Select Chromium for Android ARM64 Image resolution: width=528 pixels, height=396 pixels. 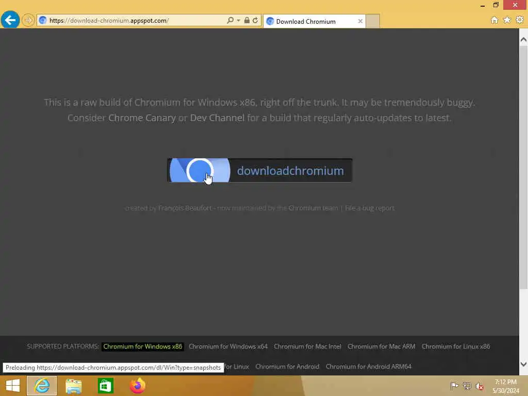pyautogui.click(x=368, y=367)
